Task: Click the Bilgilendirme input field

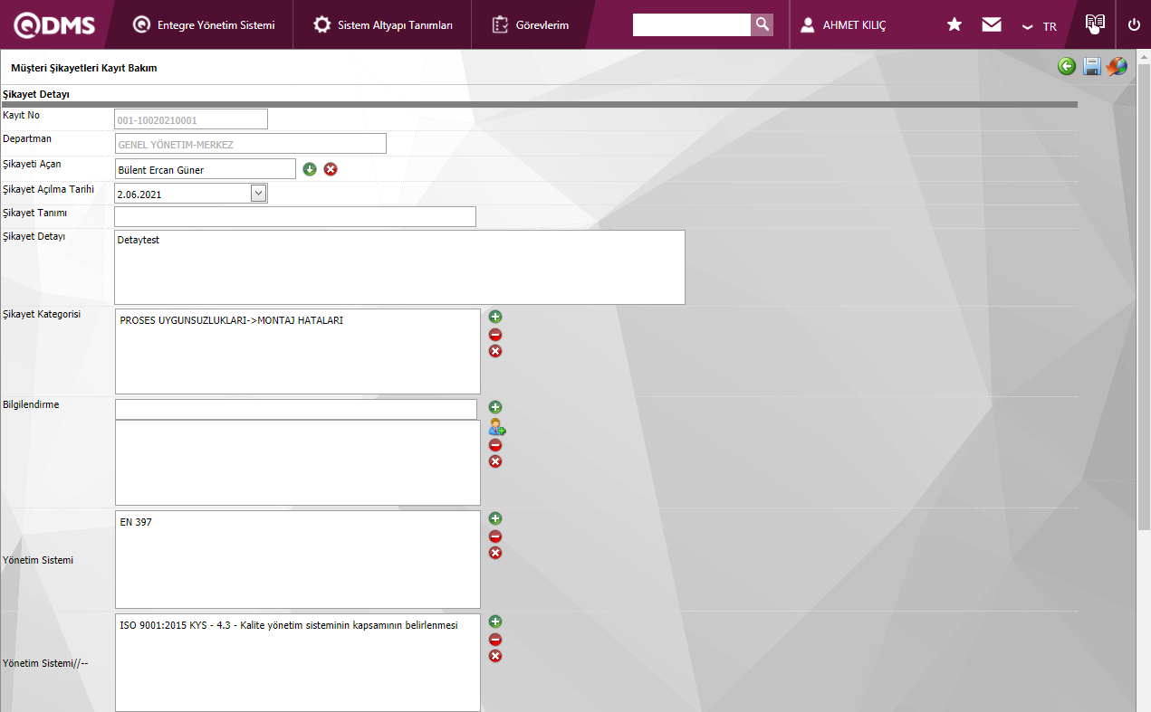Action: (296, 409)
